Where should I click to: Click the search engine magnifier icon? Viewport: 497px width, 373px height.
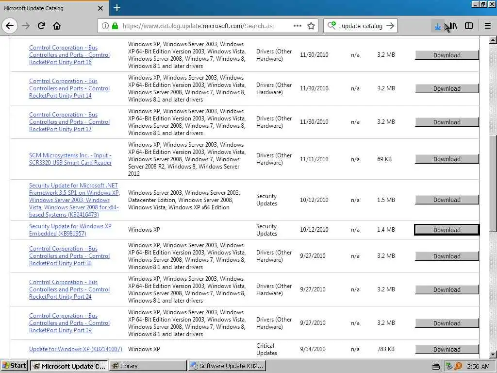point(331,25)
